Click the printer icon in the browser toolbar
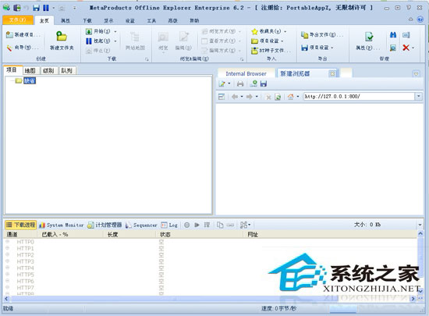 coord(240,83)
